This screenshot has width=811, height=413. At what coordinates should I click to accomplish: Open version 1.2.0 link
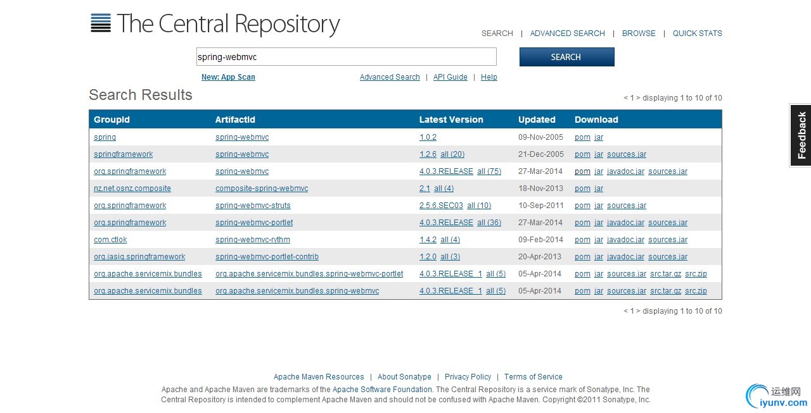point(428,257)
